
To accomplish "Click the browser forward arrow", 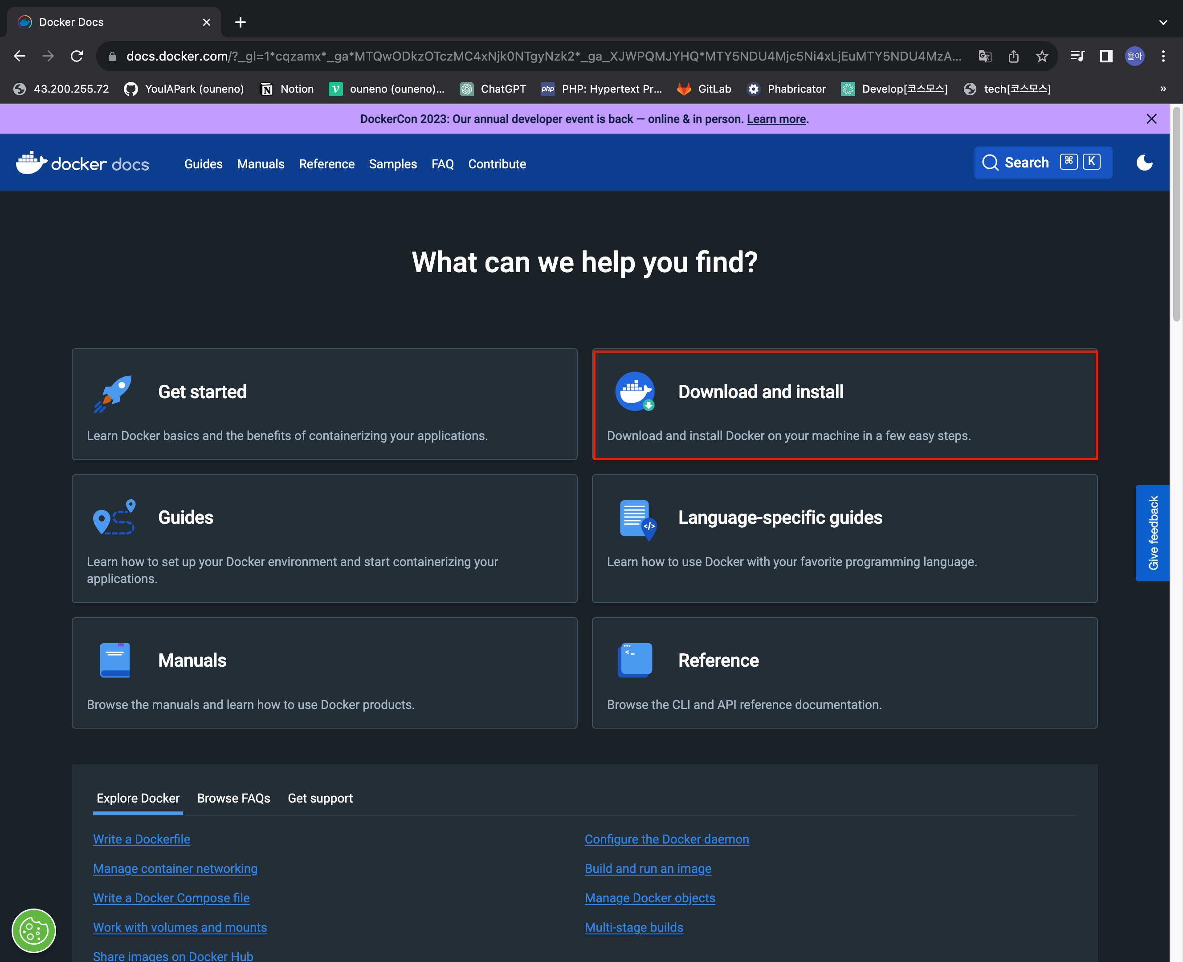I will [x=48, y=56].
